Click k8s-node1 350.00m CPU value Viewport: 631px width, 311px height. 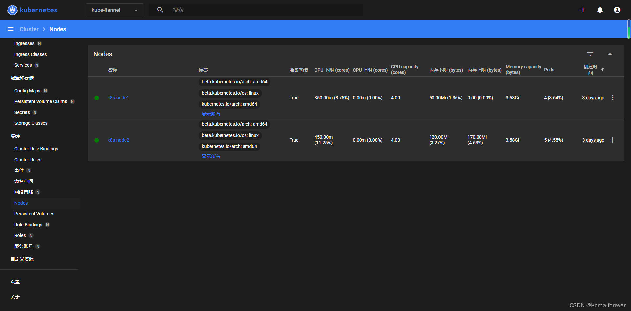pyautogui.click(x=332, y=98)
